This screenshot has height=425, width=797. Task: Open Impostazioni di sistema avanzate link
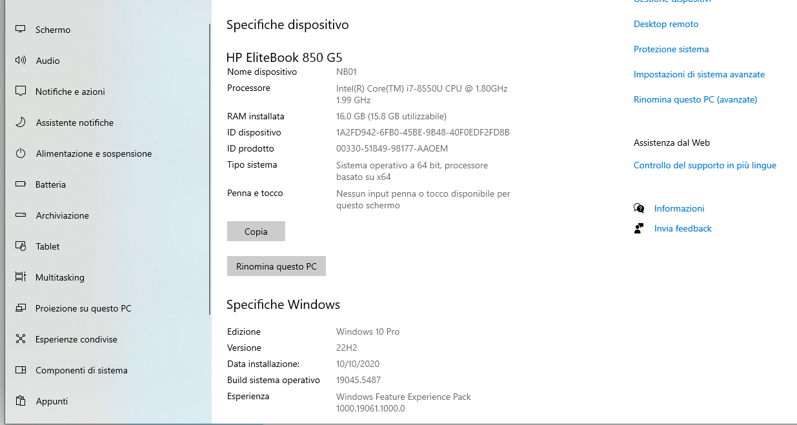coord(699,74)
